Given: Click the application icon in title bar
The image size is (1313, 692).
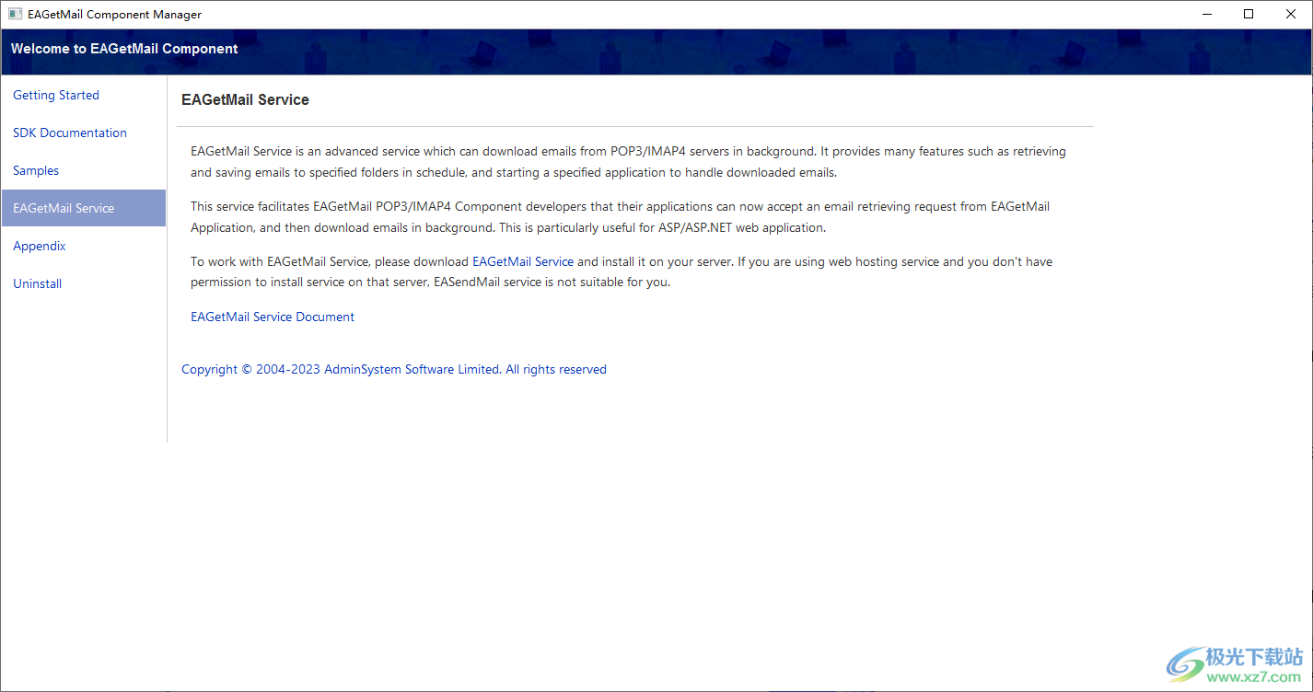Looking at the screenshot, I should [15, 14].
